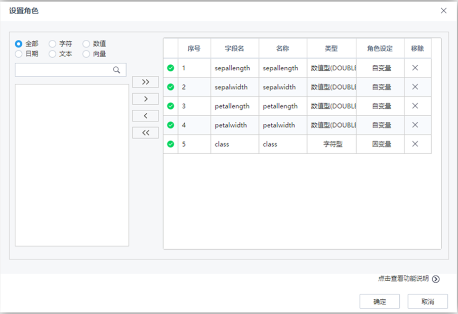Click the 取消 cancel button
Screen dimensions: 458x314
click(x=427, y=301)
